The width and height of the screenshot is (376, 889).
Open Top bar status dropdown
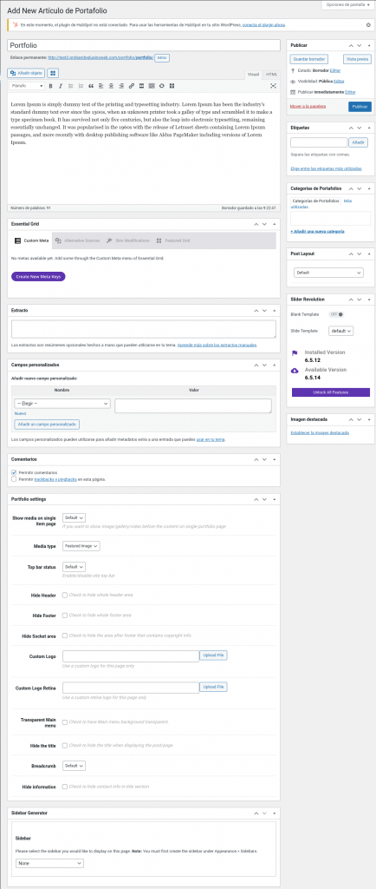point(74,566)
